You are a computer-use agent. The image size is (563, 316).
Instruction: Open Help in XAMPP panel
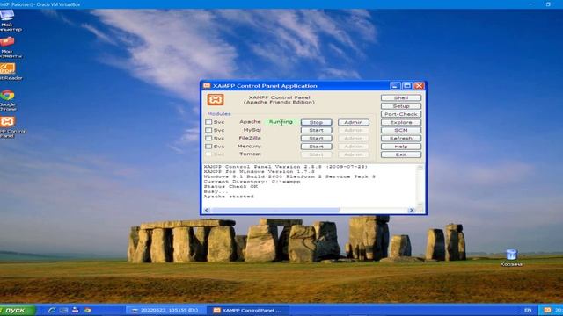(401, 147)
